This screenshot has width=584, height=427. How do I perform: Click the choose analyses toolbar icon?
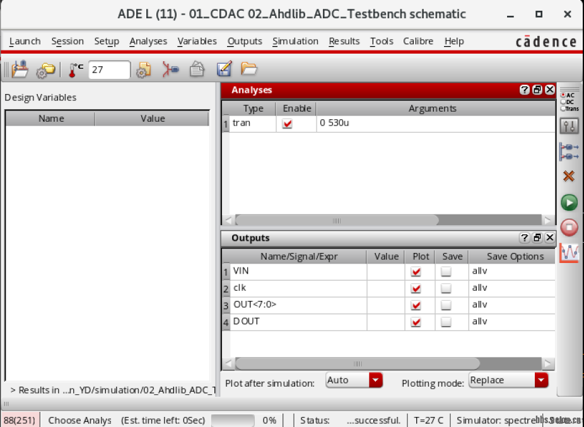tap(170, 69)
